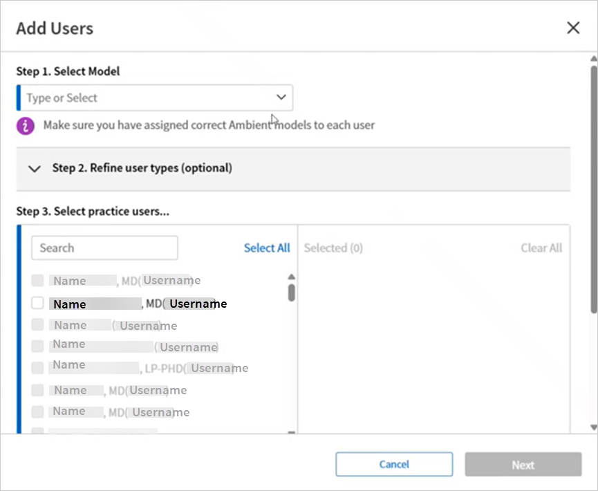Click the purple info icon

point(26,126)
